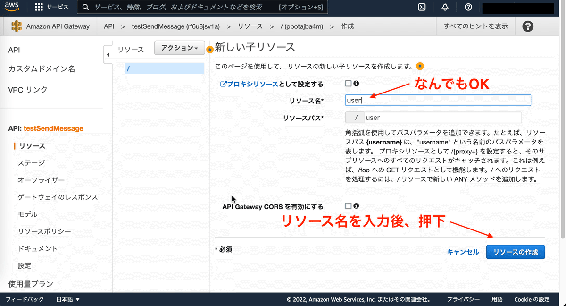Open カスタムドメイン名 in sidebar
This screenshot has width=566, height=306.
[x=42, y=69]
